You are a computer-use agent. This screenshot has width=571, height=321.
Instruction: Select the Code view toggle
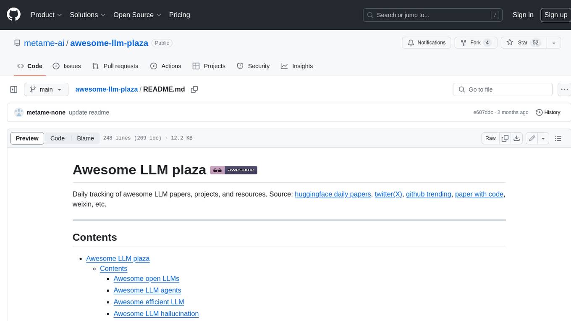58,138
